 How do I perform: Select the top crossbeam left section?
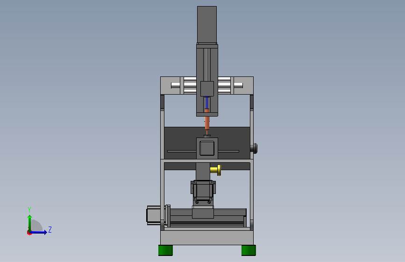(170, 85)
